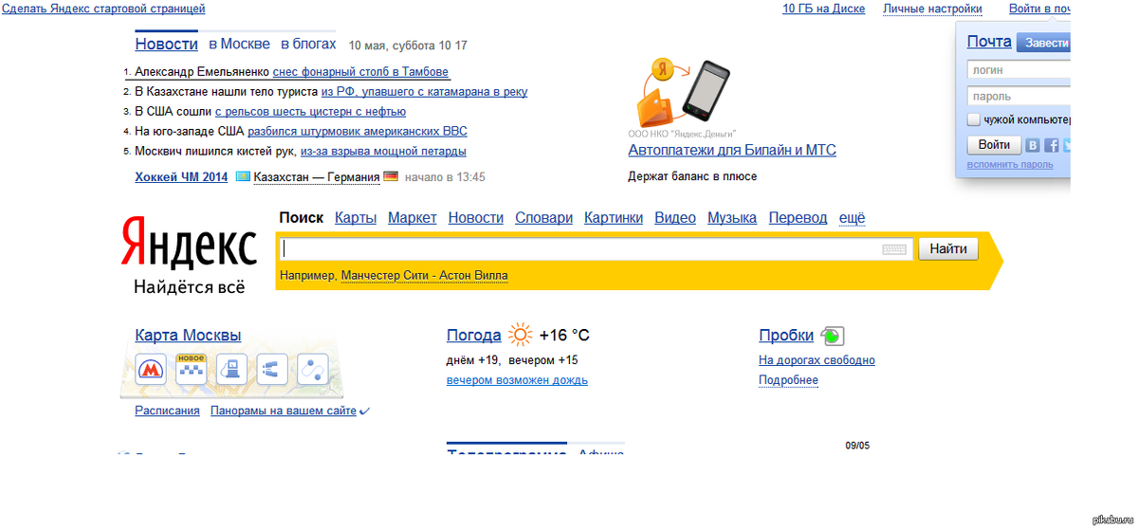Open Новости in the search service bar

(476, 217)
